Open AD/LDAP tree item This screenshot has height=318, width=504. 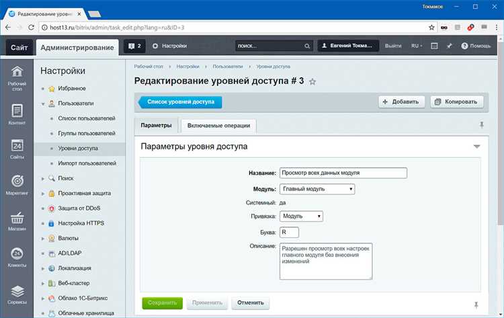[70, 253]
